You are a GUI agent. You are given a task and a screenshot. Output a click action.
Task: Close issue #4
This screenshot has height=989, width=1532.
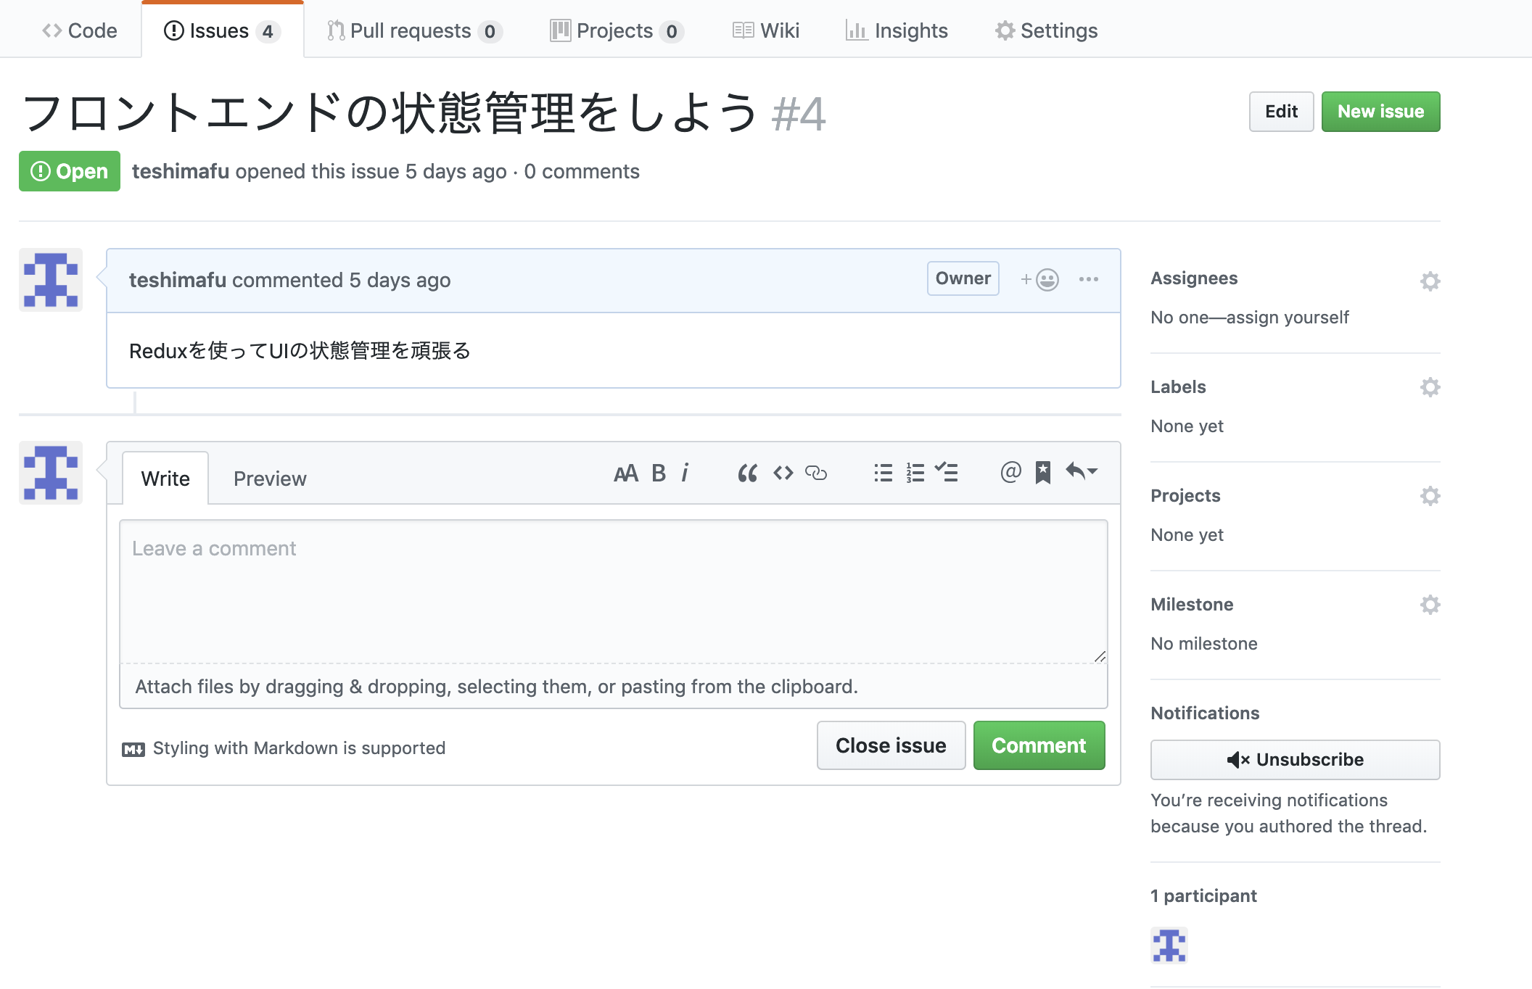[891, 745]
